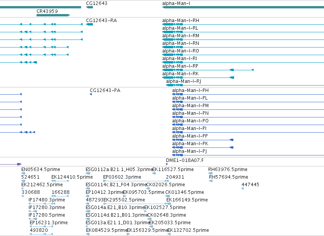The width and height of the screenshot is (324, 236).
Task: Select transcript alpha-Man-I-RO
Action: click(x=243, y=55)
